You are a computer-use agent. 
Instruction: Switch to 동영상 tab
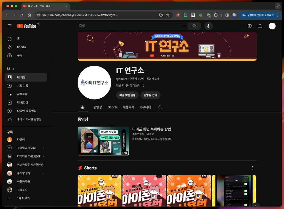[x=98, y=107]
